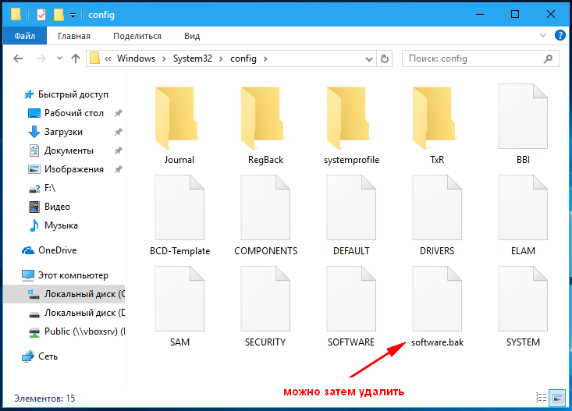
Task: Click the search magnifier icon
Action: (x=548, y=58)
